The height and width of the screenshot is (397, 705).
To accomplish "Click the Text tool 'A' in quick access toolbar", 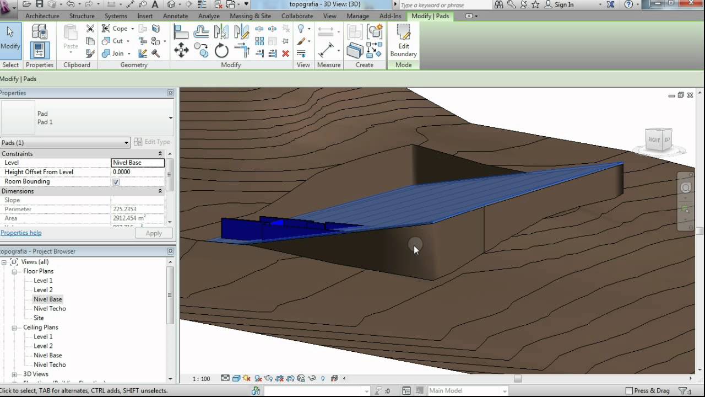I will [155, 4].
